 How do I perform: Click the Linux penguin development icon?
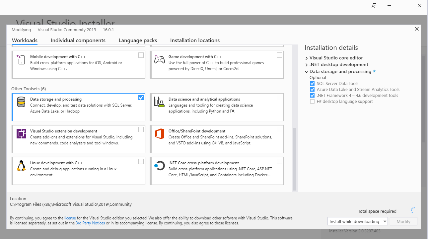tap(21, 166)
